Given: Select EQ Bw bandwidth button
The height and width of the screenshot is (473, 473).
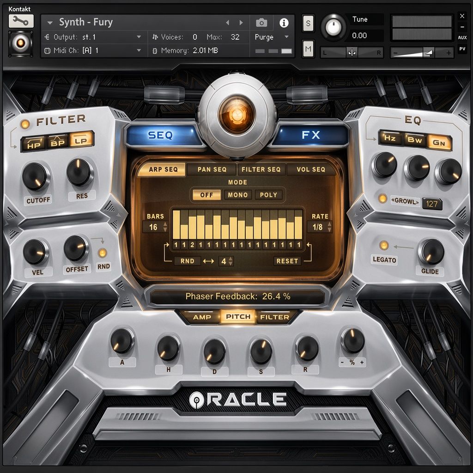Looking at the screenshot, I should pos(414,139).
